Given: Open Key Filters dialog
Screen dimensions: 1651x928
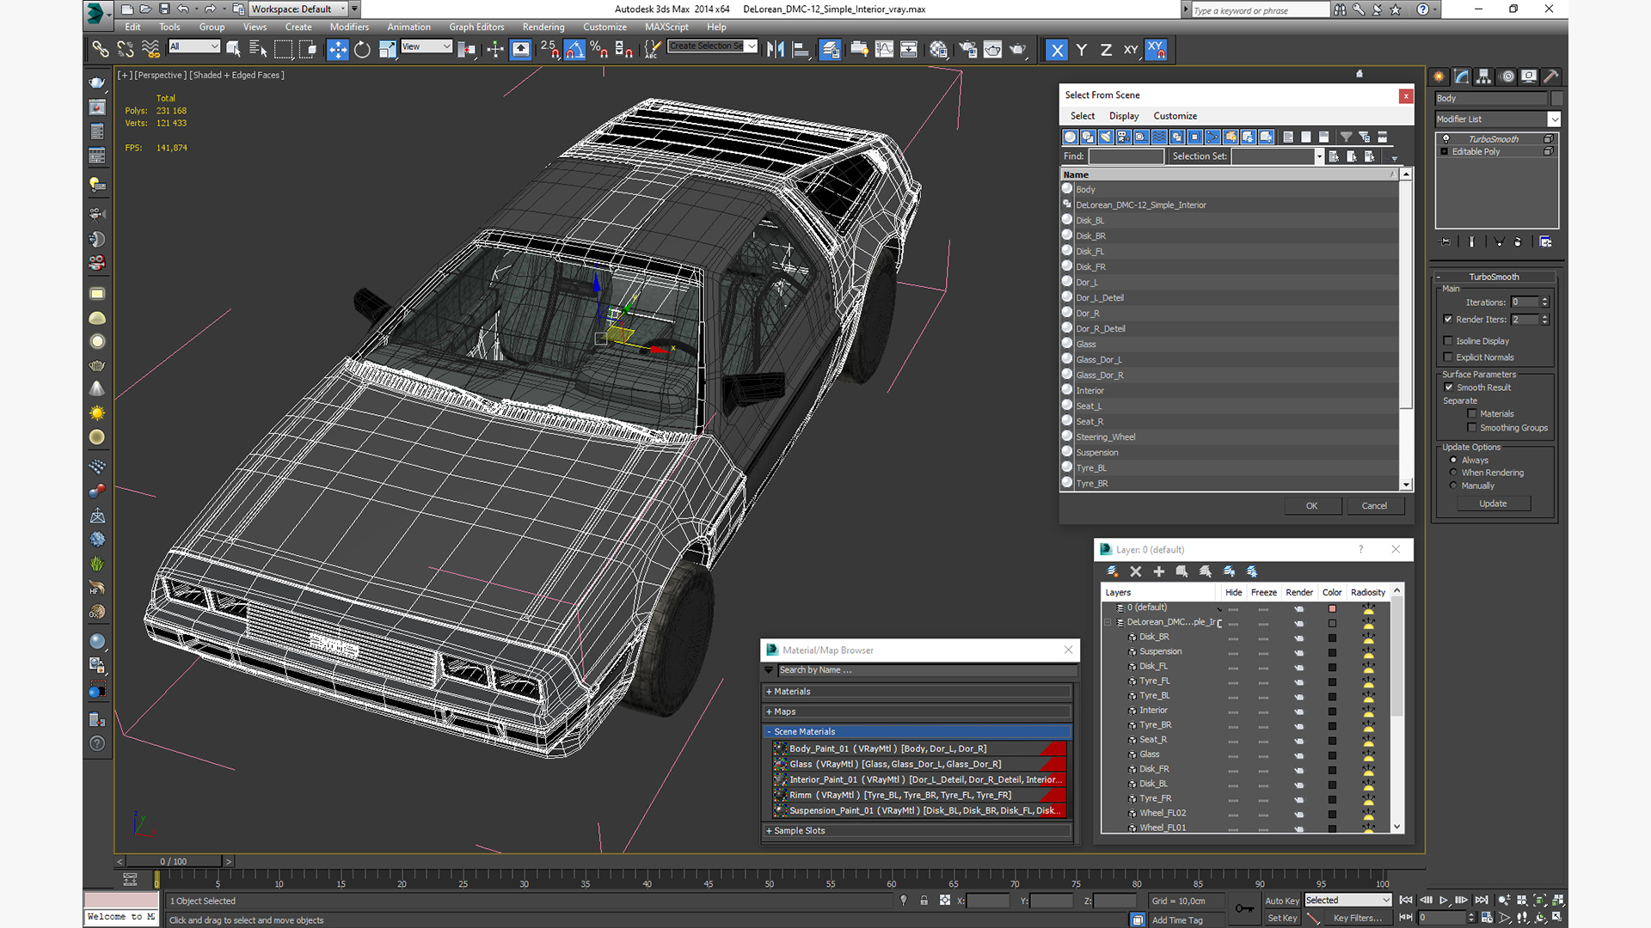Looking at the screenshot, I should [1359, 919].
